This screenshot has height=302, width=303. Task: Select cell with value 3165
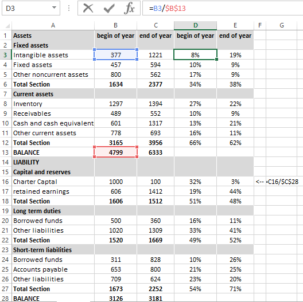pyautogui.click(x=115, y=143)
